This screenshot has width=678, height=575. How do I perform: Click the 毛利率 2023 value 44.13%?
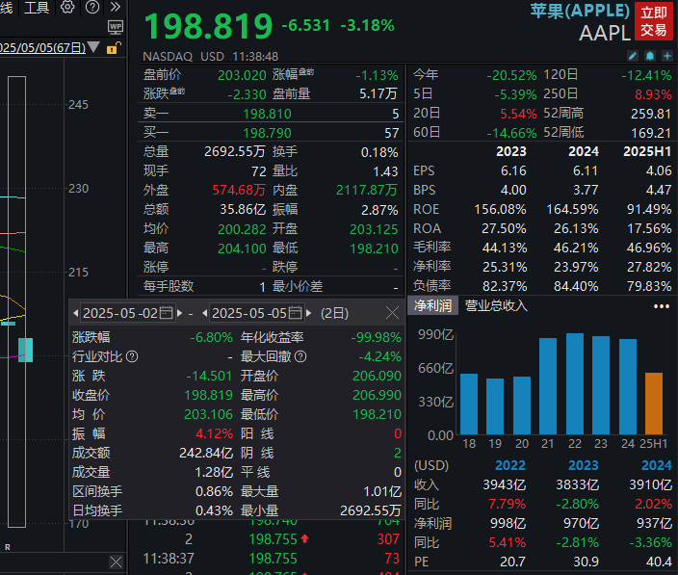pos(505,248)
